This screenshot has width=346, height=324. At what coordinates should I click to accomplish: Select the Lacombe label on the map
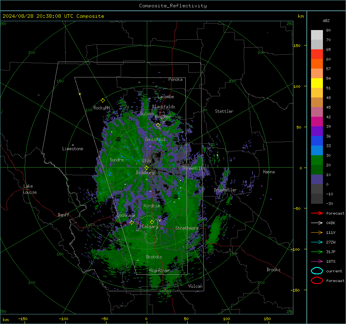pos(166,97)
